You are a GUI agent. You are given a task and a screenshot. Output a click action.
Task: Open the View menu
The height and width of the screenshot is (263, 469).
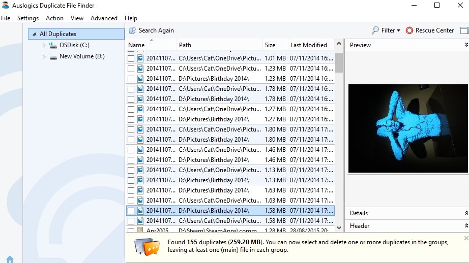coord(77,18)
